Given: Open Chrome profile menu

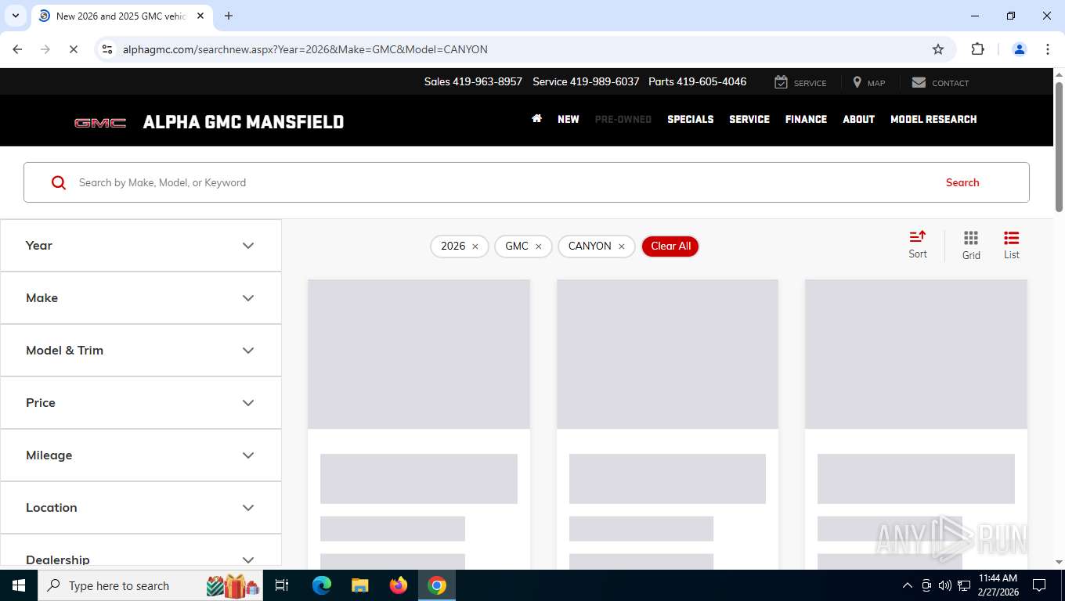Looking at the screenshot, I should [x=1020, y=49].
